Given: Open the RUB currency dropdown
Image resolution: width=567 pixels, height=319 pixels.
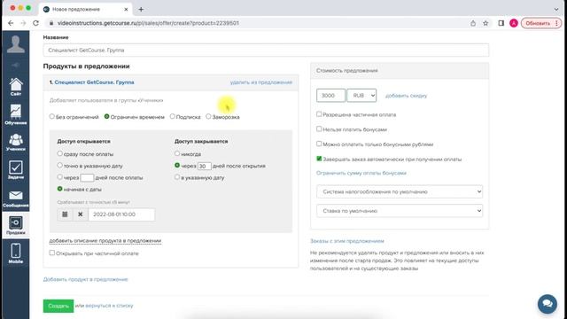Looking at the screenshot, I should [361, 96].
